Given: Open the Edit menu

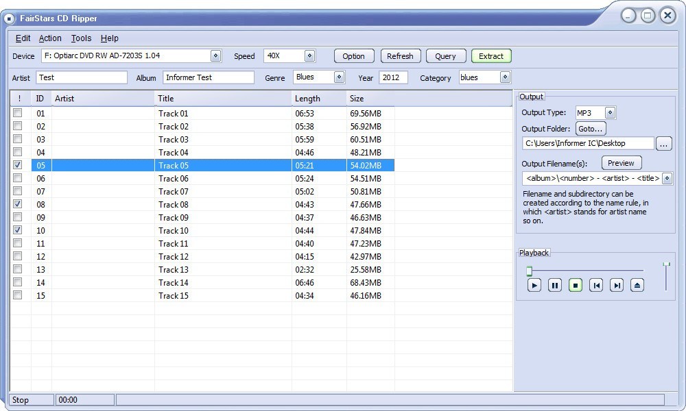Looking at the screenshot, I should [x=23, y=38].
